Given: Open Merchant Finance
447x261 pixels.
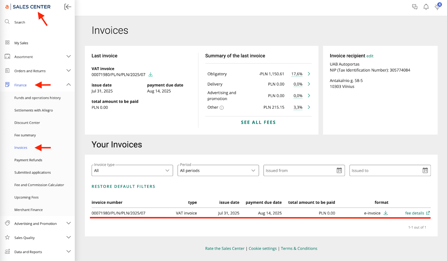Looking at the screenshot, I should pos(28,210).
